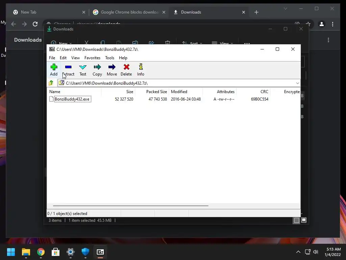Choose the Move toolbar button
Screen dimensions: 346x260
pos(112,70)
